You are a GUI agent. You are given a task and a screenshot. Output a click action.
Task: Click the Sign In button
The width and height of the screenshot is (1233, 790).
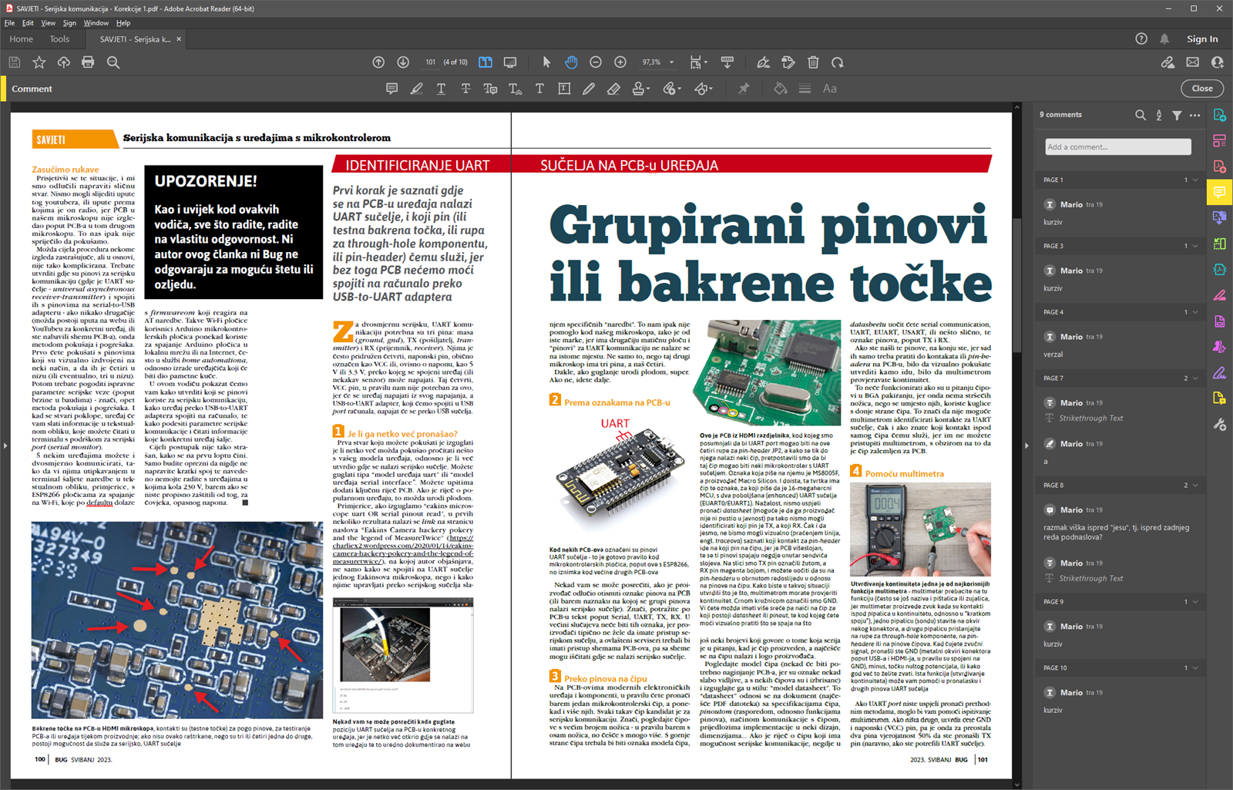1202,39
